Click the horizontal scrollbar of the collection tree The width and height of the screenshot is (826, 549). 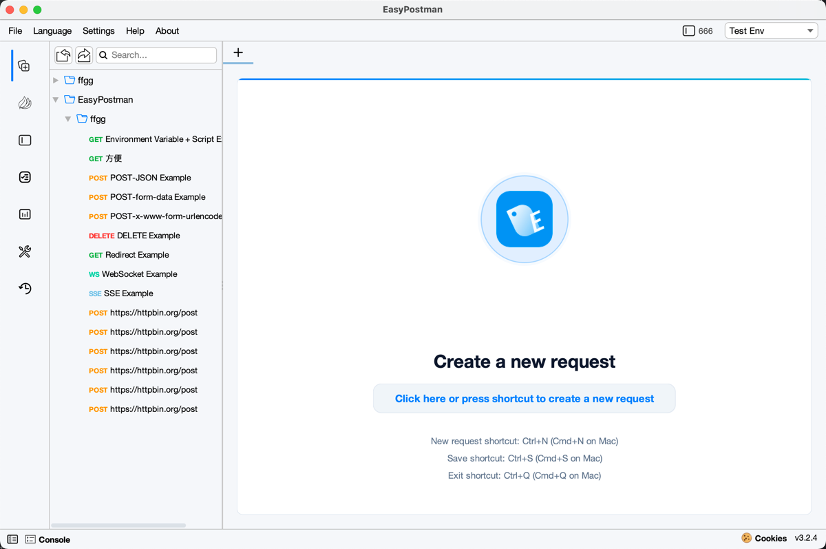118,526
